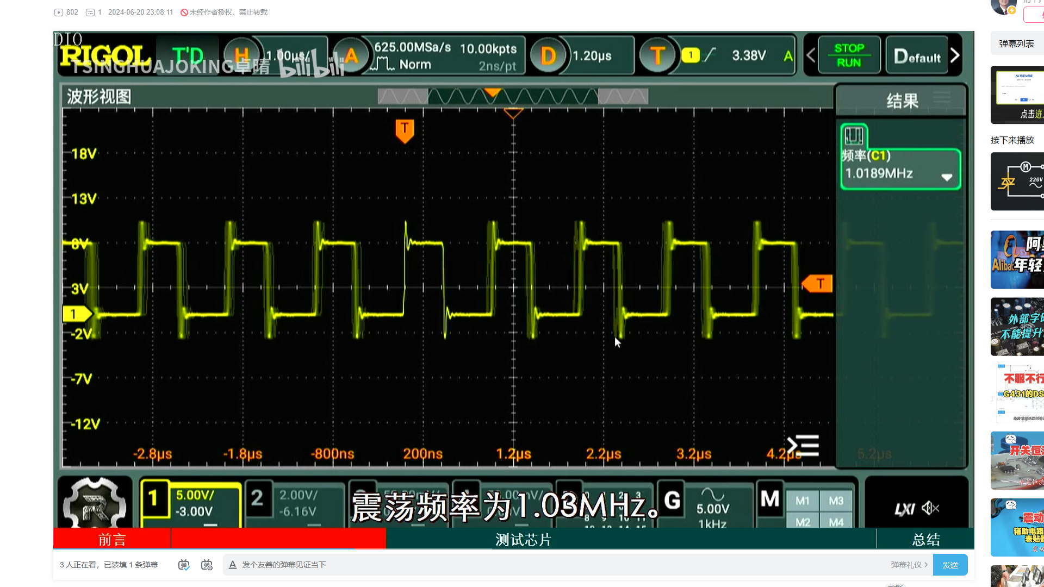Open acquisition A settings icon
The height and width of the screenshot is (587, 1044).
351,55
